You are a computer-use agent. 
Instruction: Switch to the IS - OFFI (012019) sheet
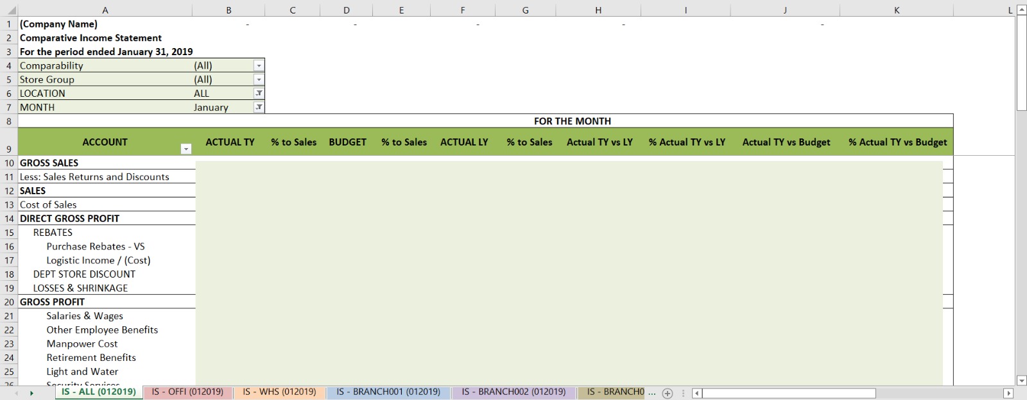(187, 392)
